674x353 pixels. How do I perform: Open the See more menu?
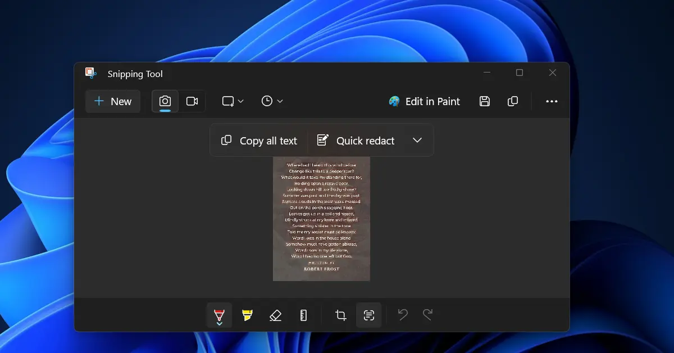(x=552, y=101)
